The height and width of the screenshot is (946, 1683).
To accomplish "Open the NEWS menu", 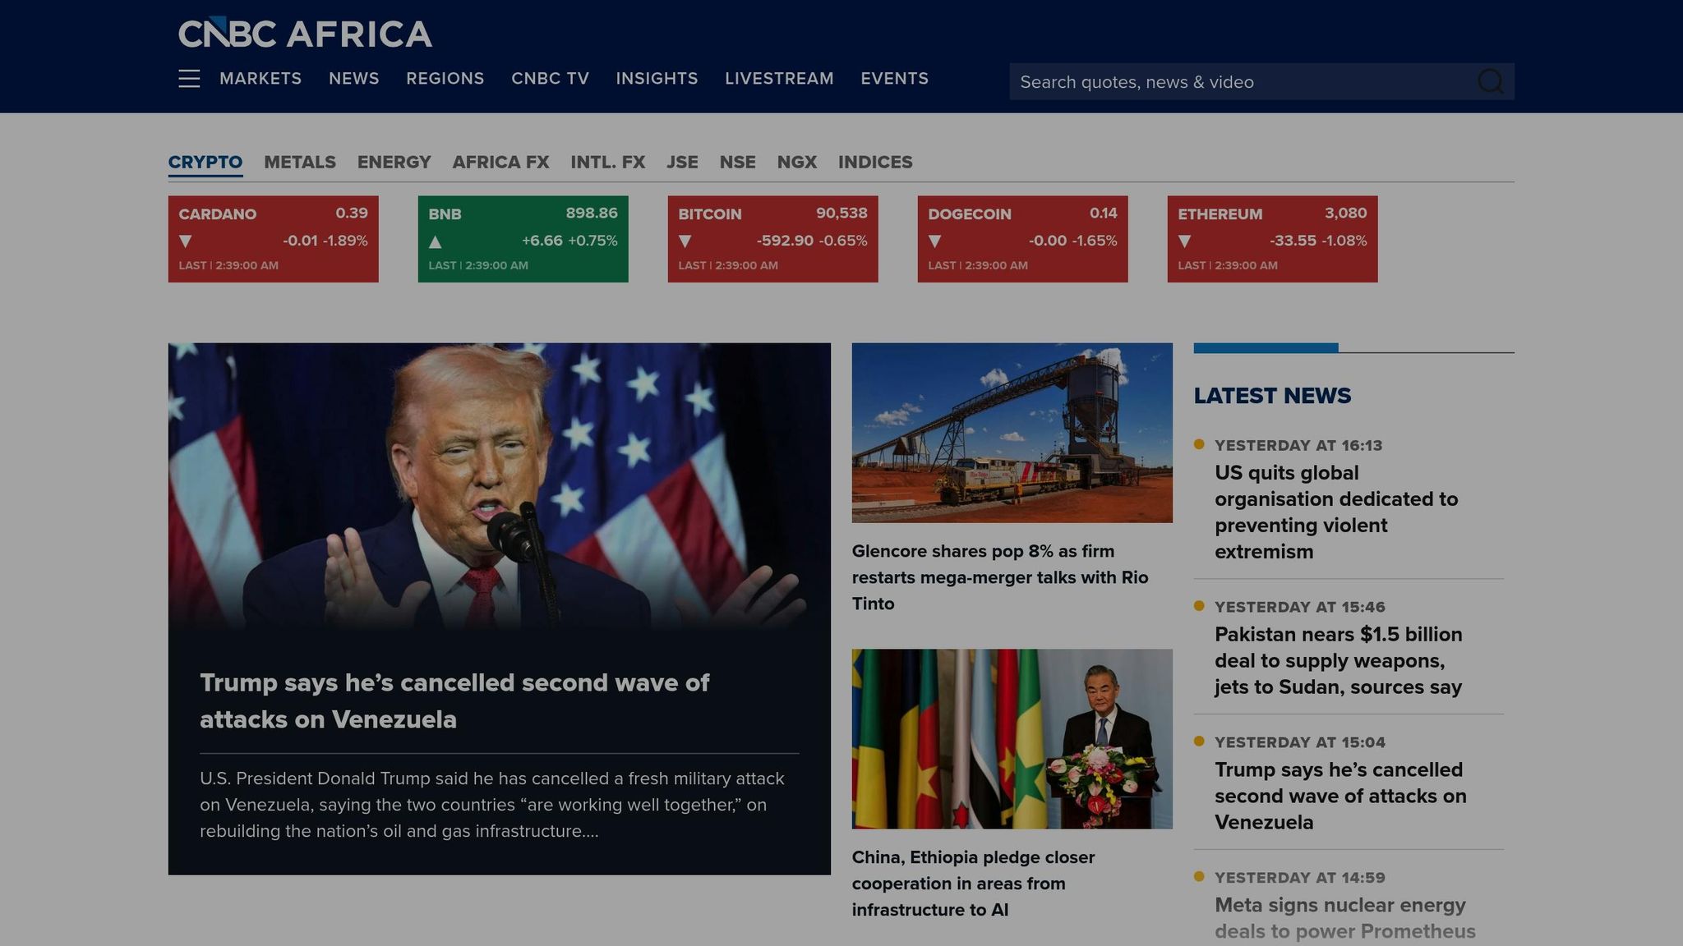I will (x=354, y=79).
